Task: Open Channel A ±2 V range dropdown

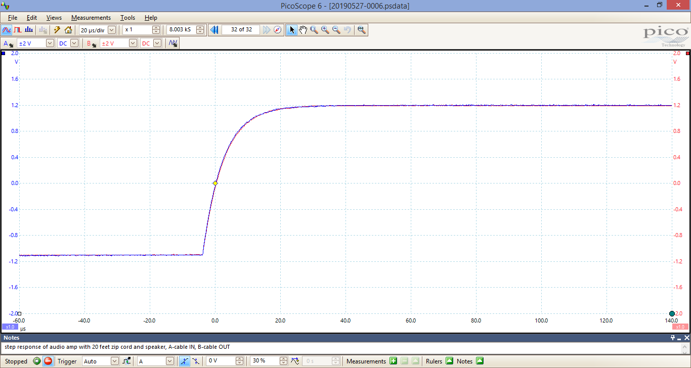Action: pos(50,43)
